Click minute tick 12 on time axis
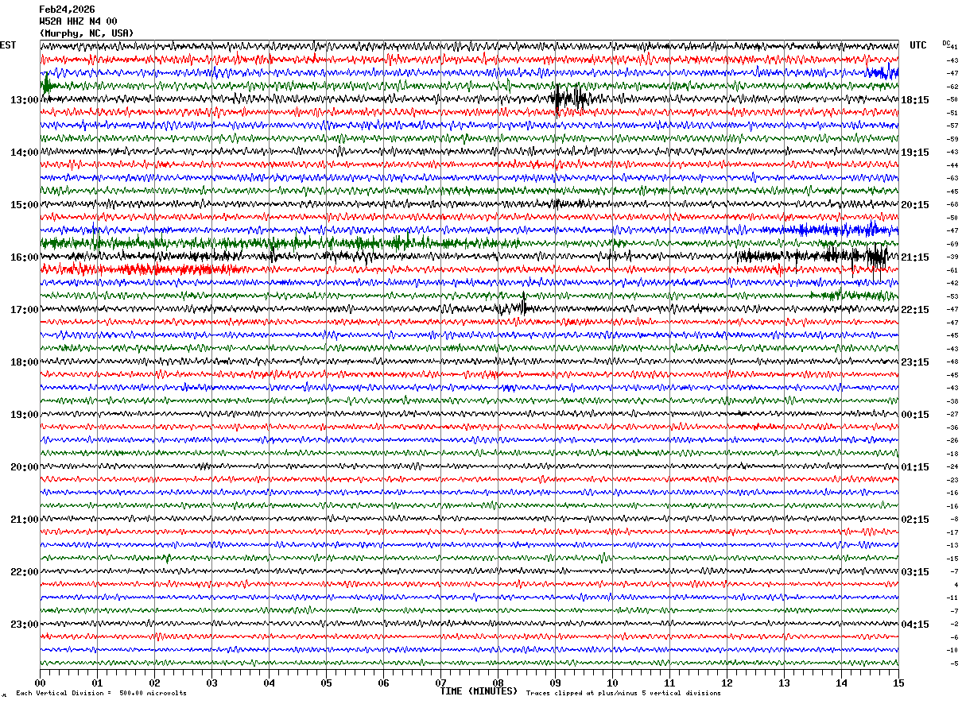Screen dimensions: 962x704 [727, 683]
